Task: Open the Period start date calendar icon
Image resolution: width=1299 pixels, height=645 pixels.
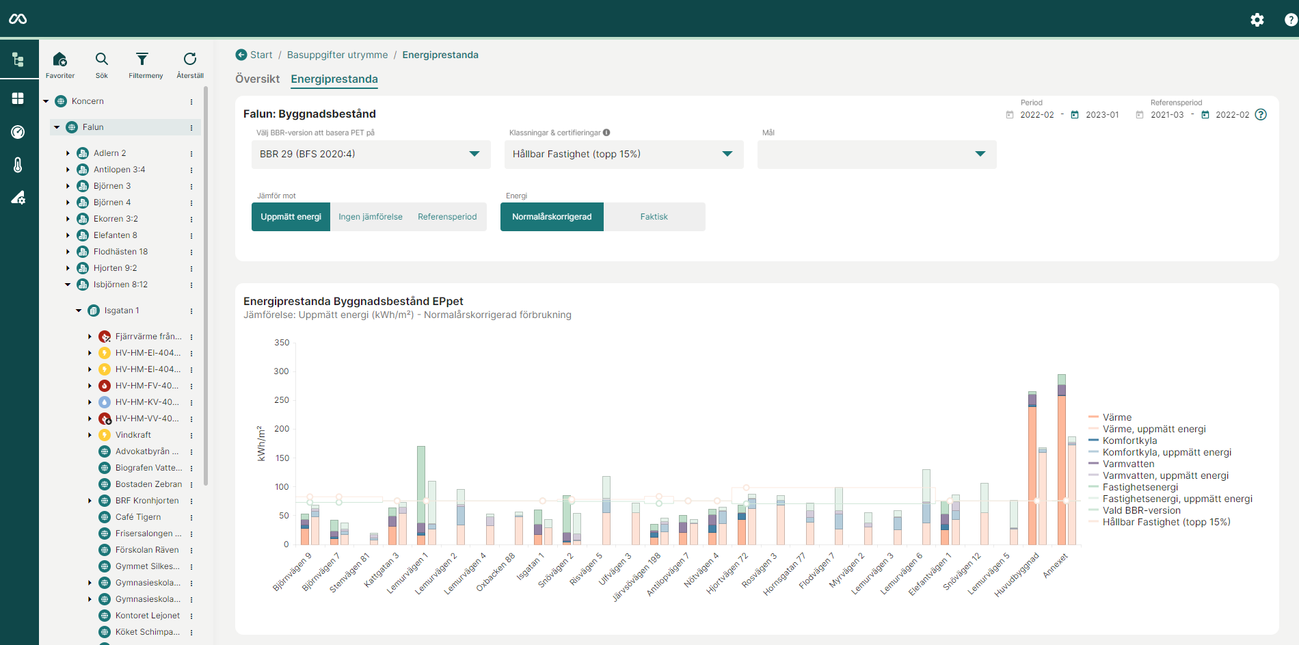Action: (x=1010, y=115)
